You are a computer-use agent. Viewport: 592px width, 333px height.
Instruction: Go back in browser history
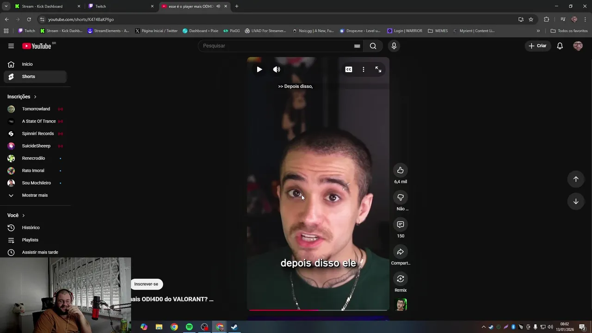coord(6,19)
